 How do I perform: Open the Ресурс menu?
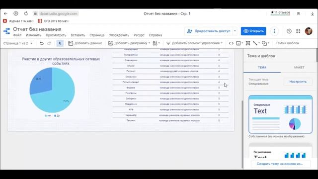(x=139, y=35)
